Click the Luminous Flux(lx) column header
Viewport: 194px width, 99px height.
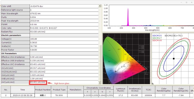(x=121, y=90)
